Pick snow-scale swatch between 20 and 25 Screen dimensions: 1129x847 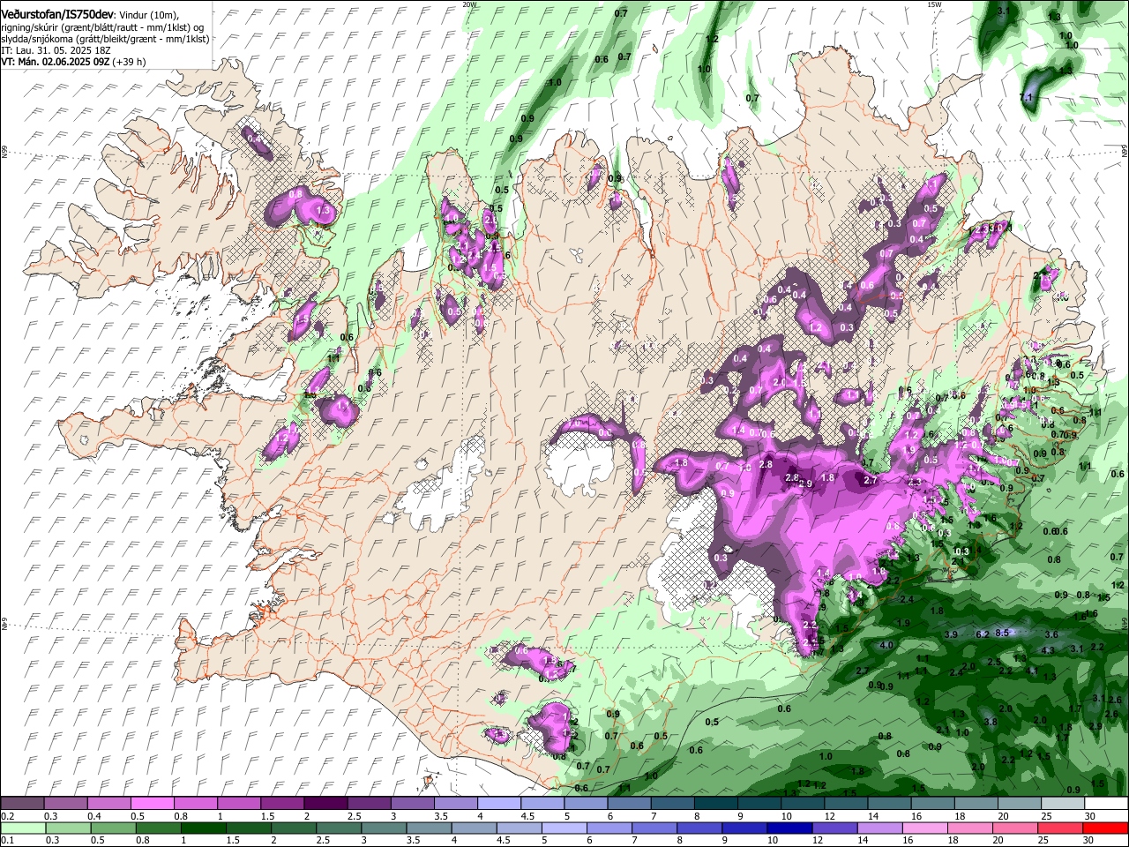(x=1020, y=804)
